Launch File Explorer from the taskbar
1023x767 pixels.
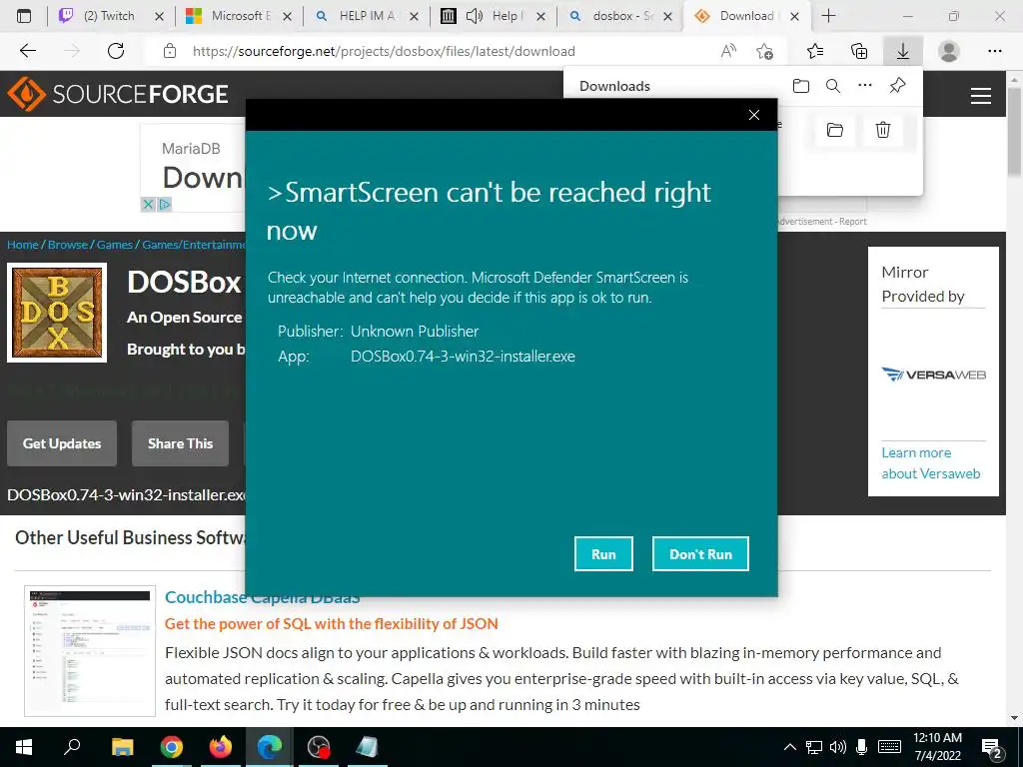pos(122,747)
